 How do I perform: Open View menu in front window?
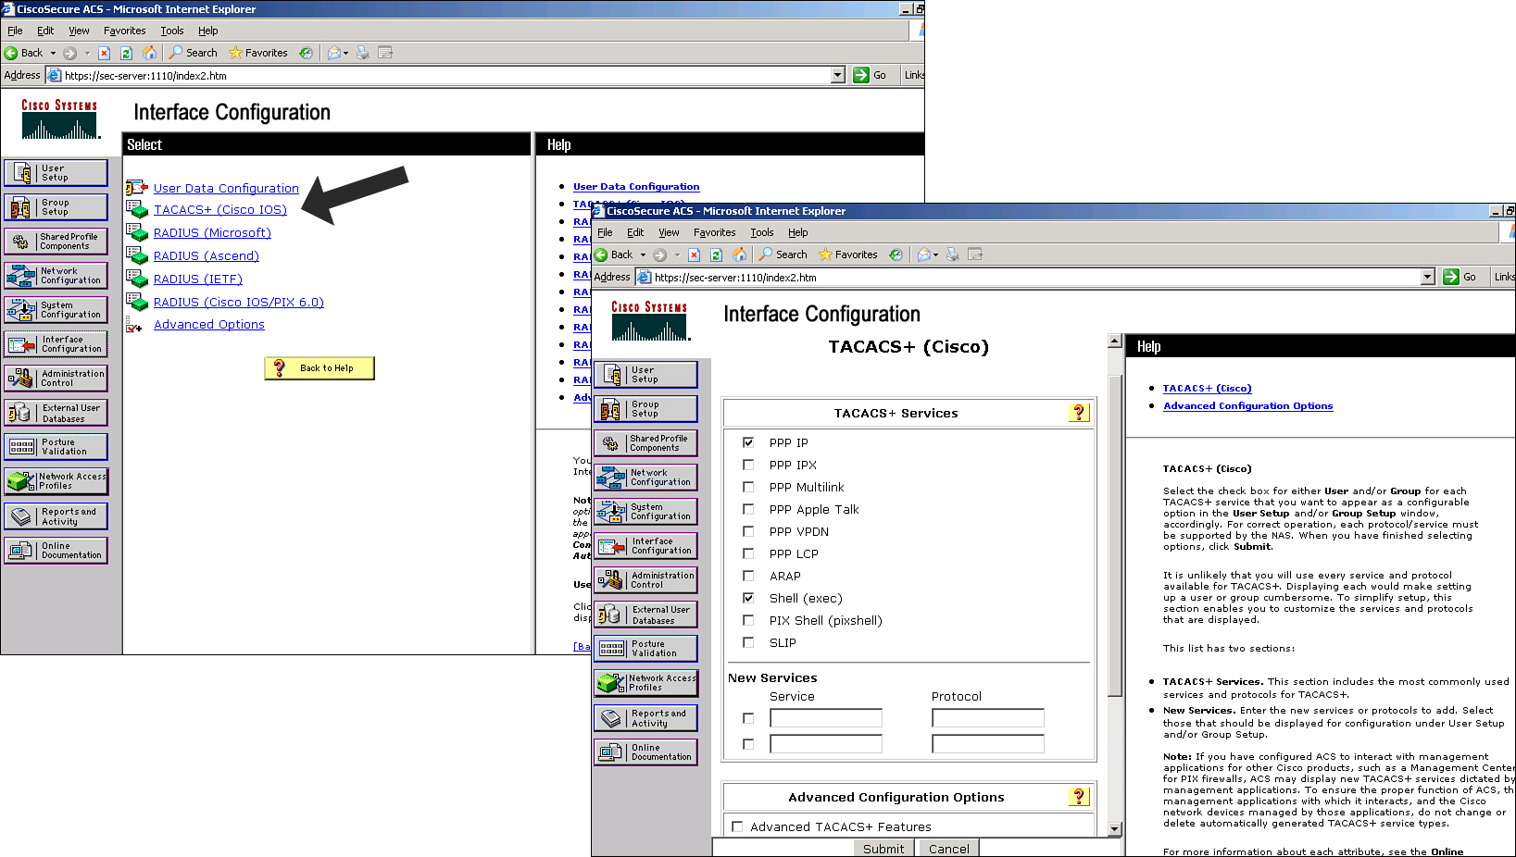click(x=669, y=232)
